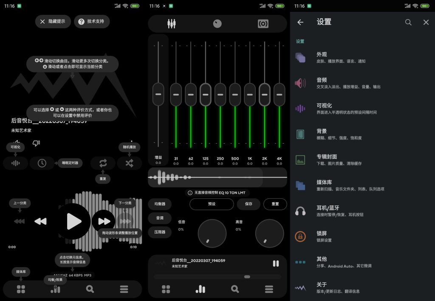
Task: Open the hamburger menu in bottom navigation
Action: [x=124, y=289]
